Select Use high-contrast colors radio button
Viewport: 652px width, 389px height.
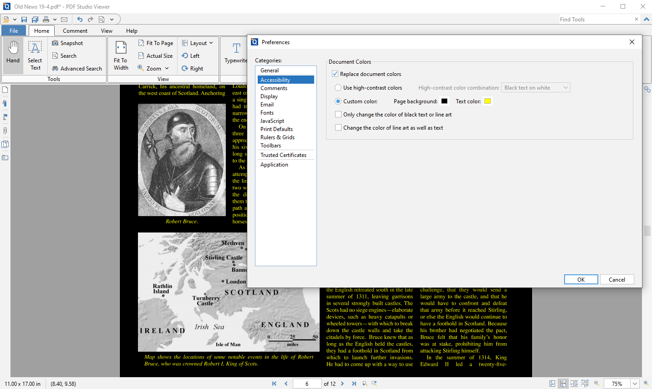coord(338,88)
